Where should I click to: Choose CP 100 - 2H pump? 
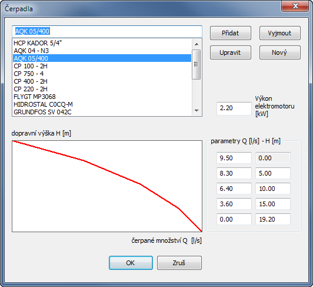coord(102,66)
